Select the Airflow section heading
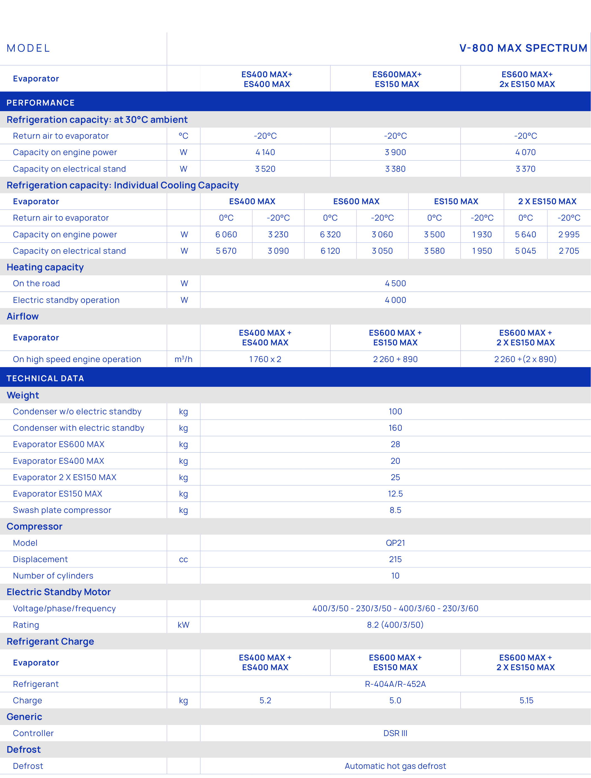 pyautogui.click(x=23, y=316)
